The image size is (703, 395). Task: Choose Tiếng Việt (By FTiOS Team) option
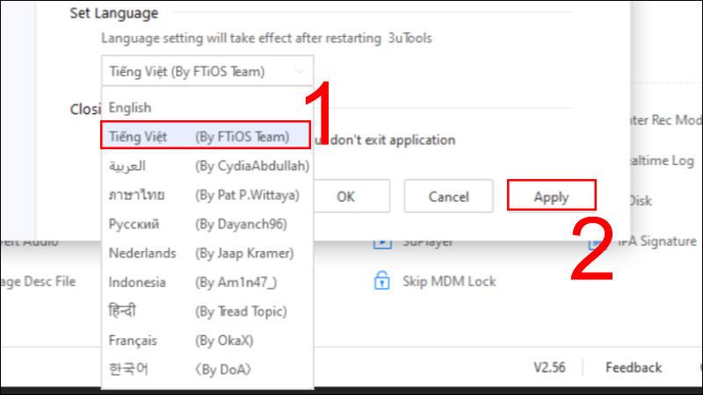click(206, 135)
